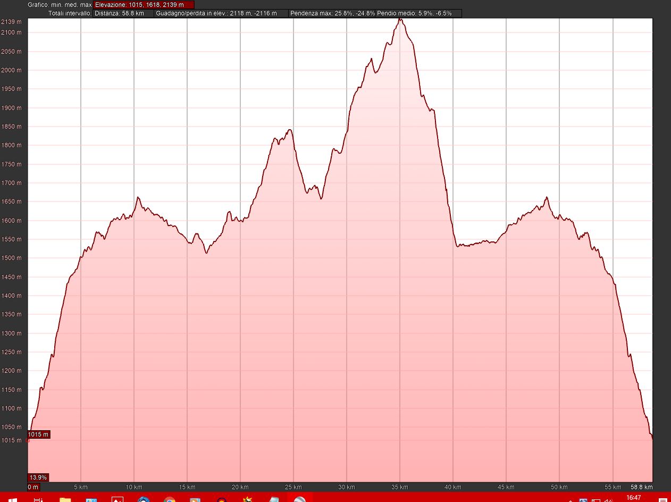Click the active app icon in taskbar

click(300, 499)
